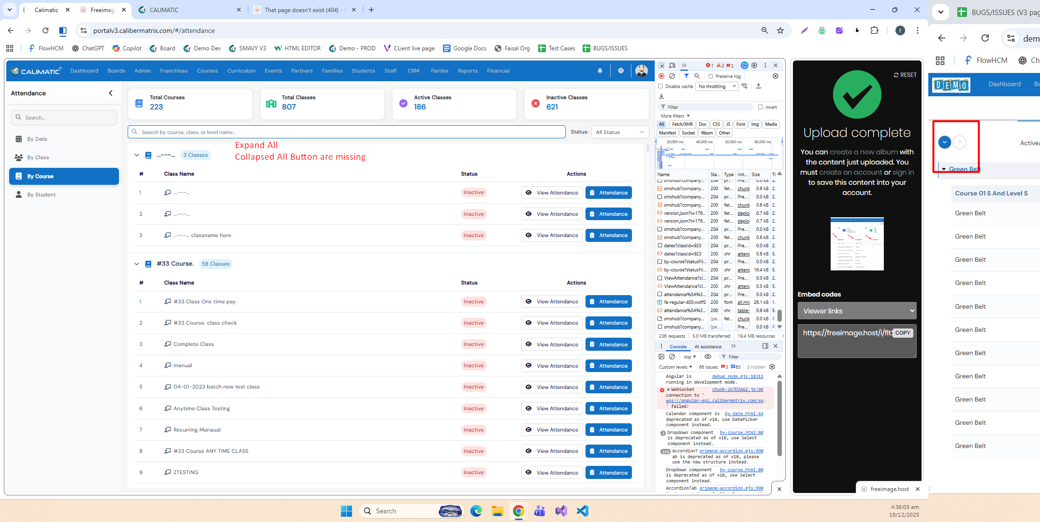The image size is (1040, 522).
Task: Focus the Attendance sidebar Search field
Action: [x=64, y=118]
